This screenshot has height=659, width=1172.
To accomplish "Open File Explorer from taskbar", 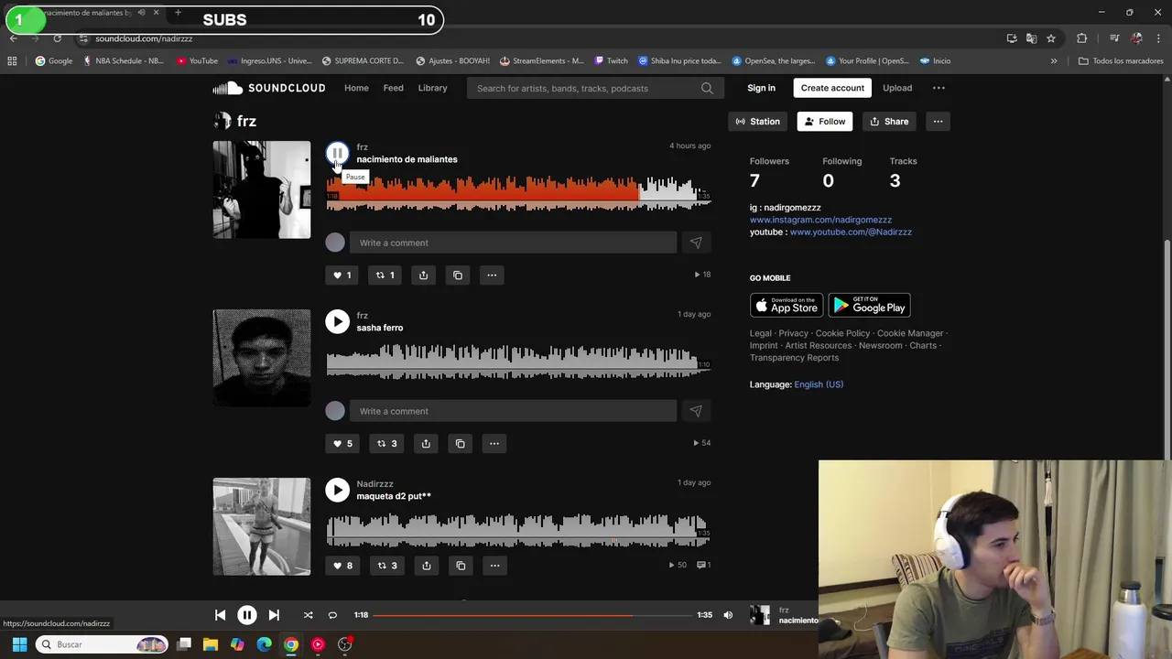I will pyautogui.click(x=211, y=644).
